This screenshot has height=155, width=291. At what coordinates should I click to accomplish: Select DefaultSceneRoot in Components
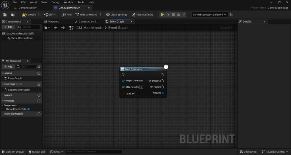pos(21,38)
